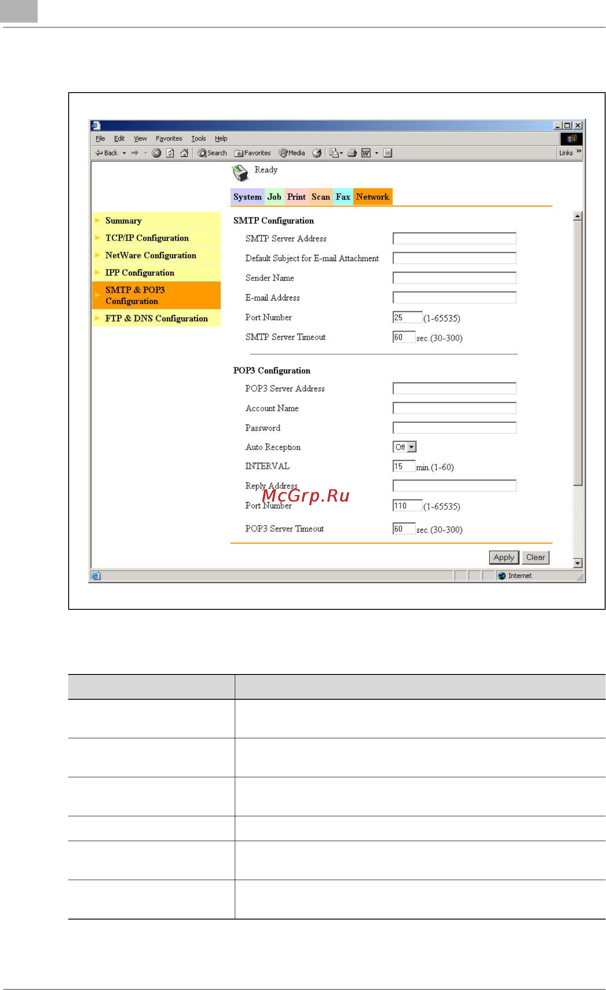Click the scrollbar down arrow
606x990 pixels.
(578, 563)
